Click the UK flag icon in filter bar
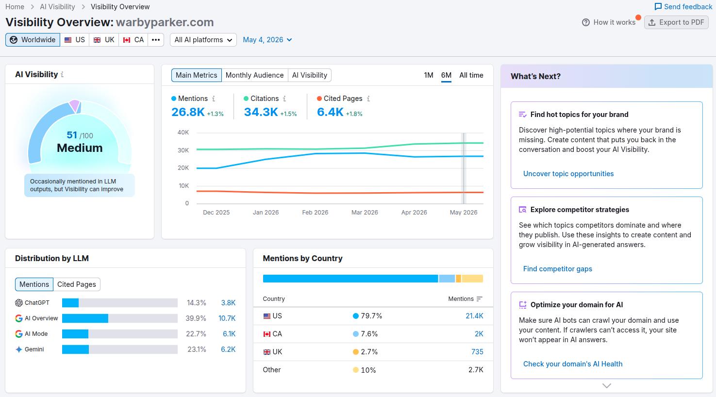 coord(97,40)
